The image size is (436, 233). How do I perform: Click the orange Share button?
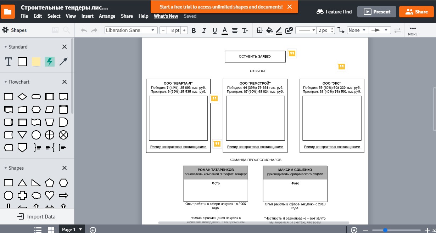tap(416, 12)
